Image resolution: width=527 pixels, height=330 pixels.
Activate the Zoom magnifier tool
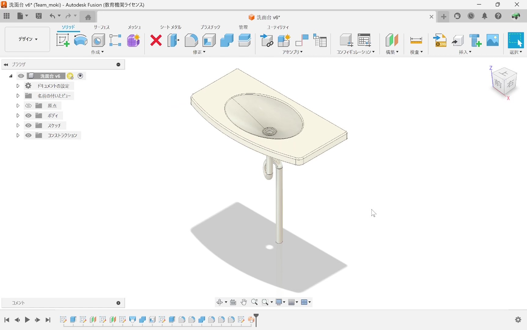click(x=254, y=302)
